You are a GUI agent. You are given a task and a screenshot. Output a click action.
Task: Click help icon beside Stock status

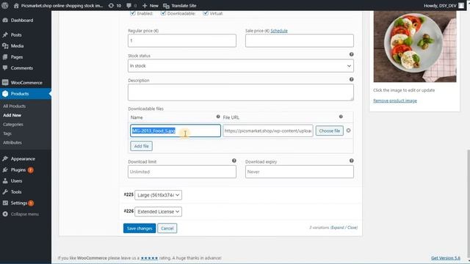point(351,54)
